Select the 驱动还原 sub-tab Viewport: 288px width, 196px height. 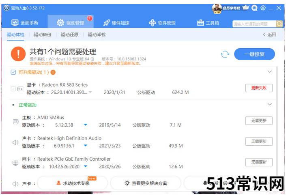click(70, 34)
